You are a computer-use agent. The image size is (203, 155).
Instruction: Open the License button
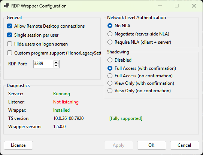point(18,145)
